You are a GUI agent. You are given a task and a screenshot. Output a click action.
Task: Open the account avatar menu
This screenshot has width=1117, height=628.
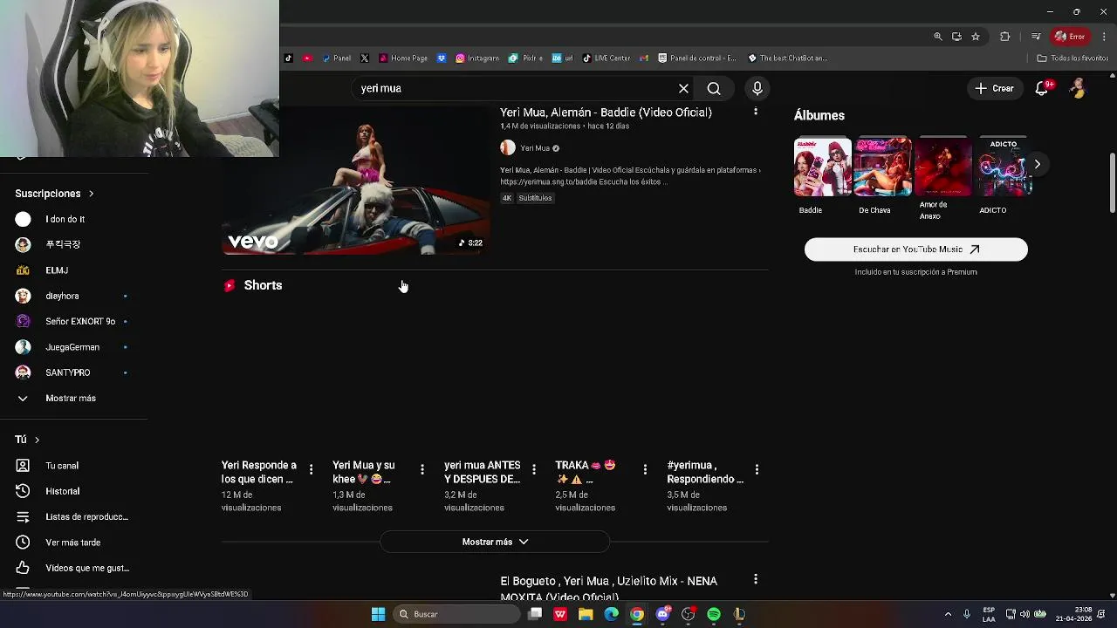point(1079,88)
